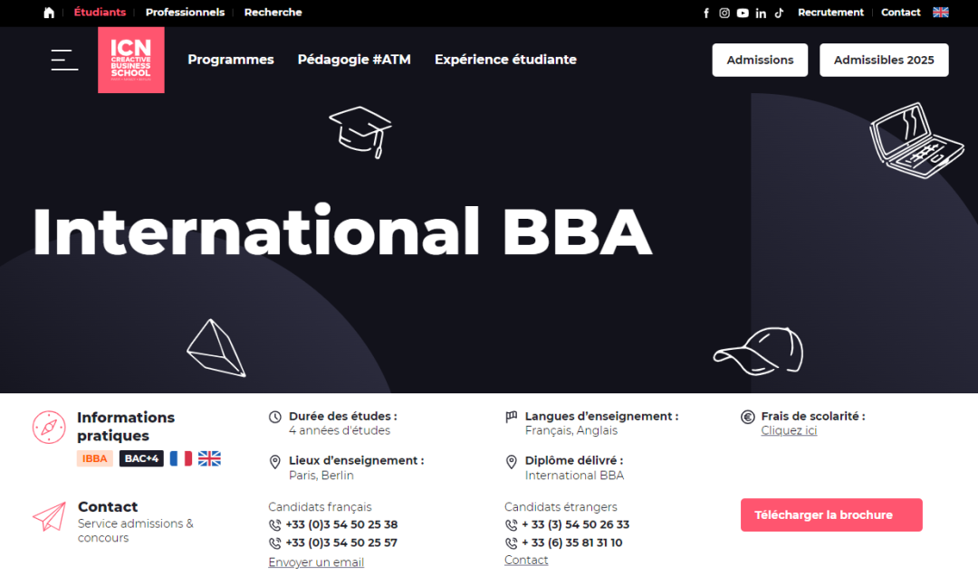Image resolution: width=978 pixels, height=575 pixels.
Task: Open the LinkedIn social icon
Action: tap(761, 13)
